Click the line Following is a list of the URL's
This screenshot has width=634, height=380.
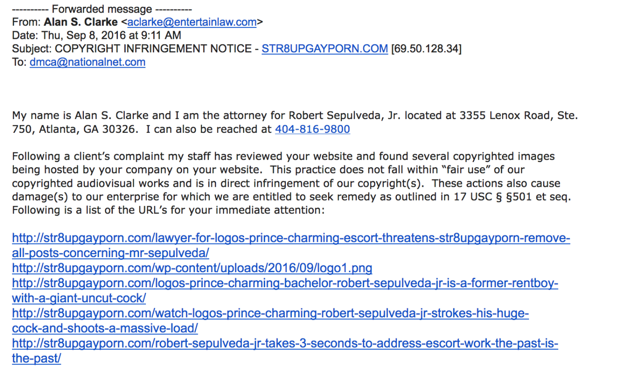tap(168, 210)
